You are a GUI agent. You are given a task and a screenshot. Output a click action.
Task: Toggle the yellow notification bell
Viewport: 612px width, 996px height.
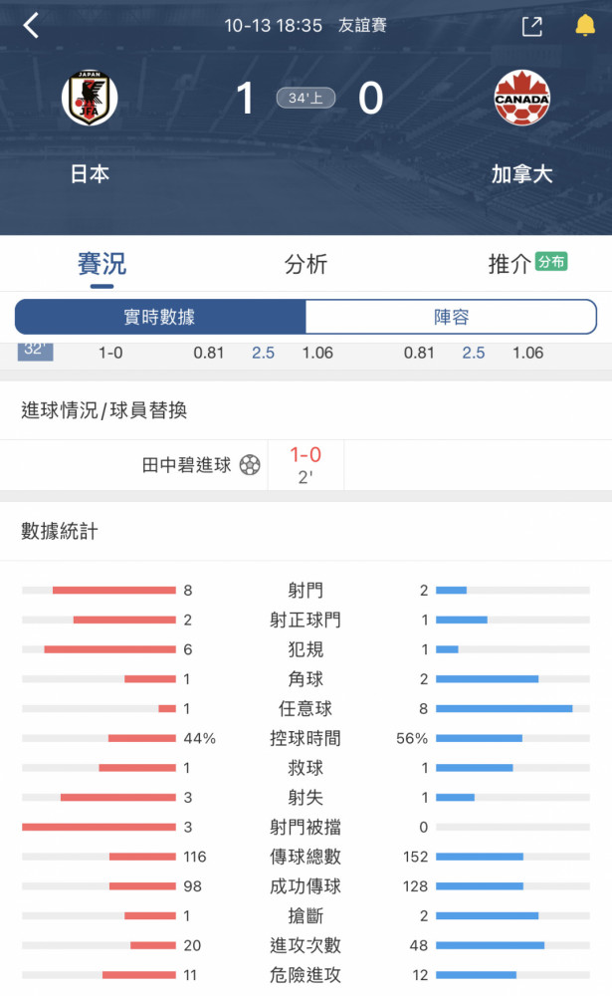tap(585, 26)
